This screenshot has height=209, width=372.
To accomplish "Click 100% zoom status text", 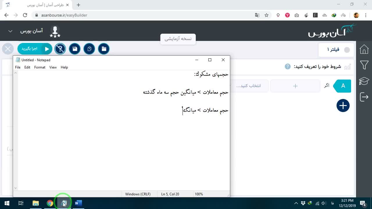I will coord(199,194).
